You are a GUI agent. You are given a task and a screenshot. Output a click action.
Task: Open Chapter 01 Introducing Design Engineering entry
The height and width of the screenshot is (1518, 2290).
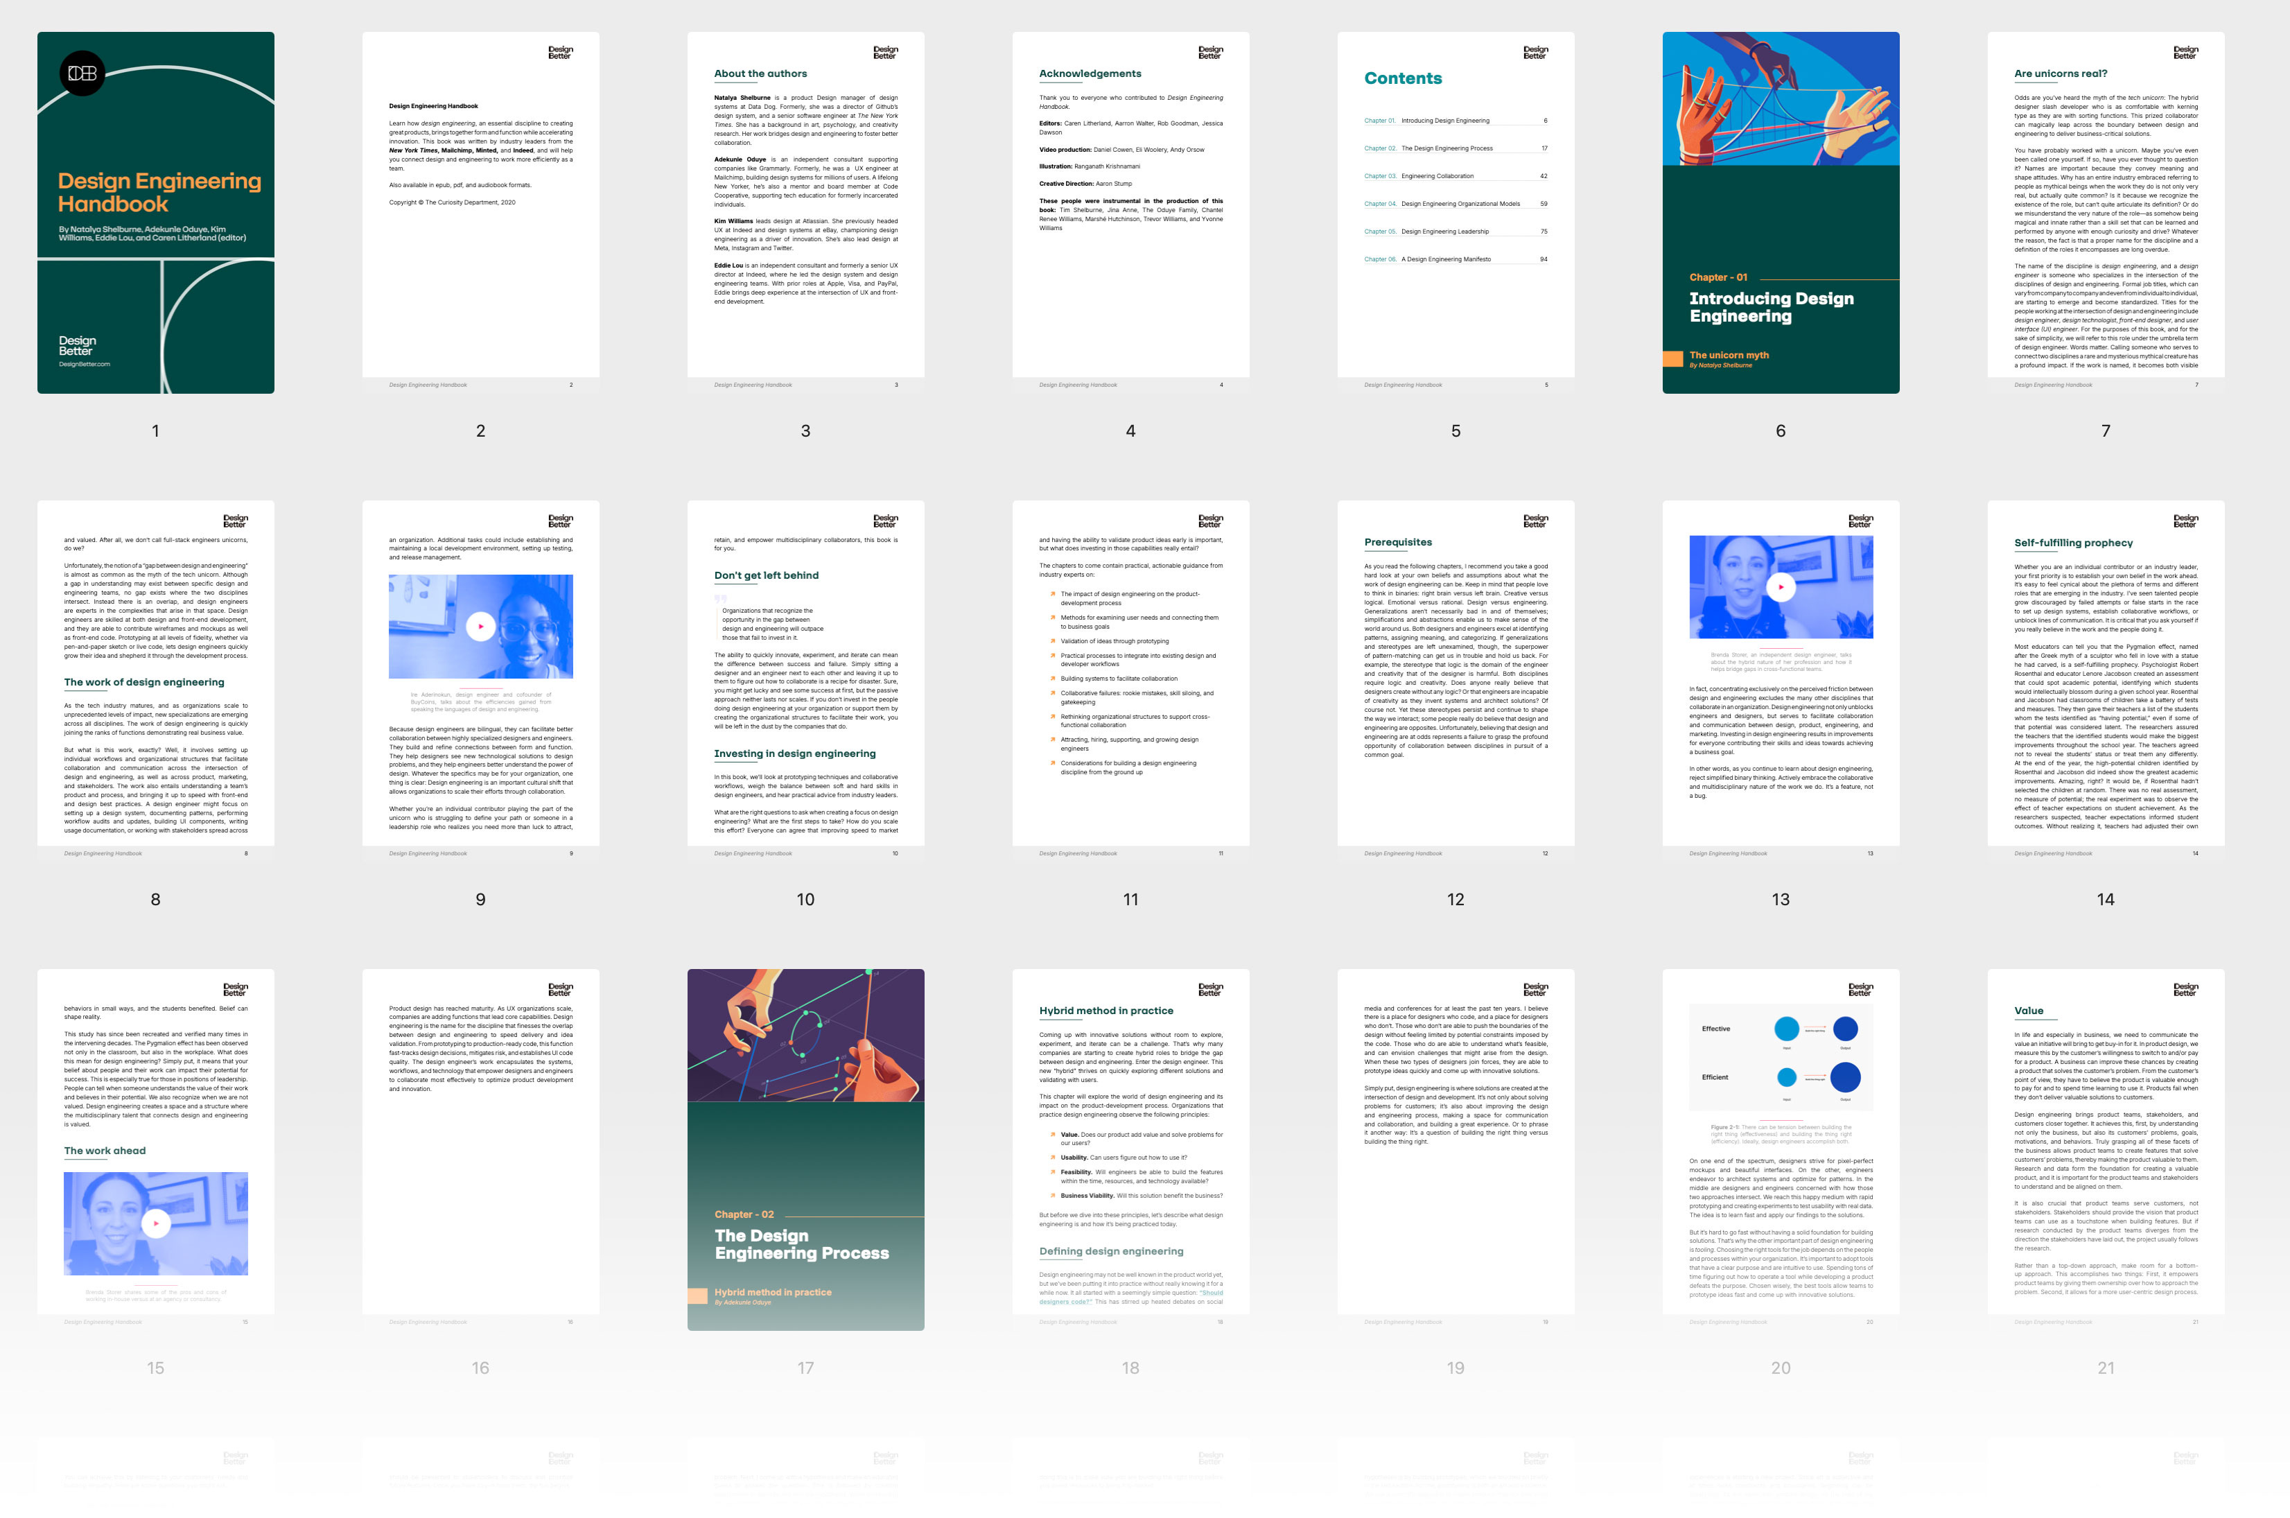click(1445, 121)
